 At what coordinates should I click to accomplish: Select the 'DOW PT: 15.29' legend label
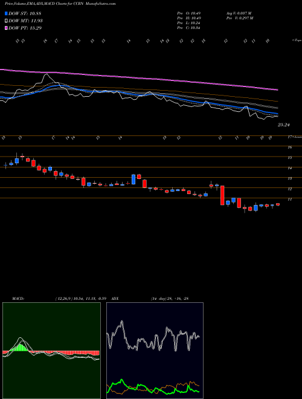pyautogui.click(x=25, y=28)
